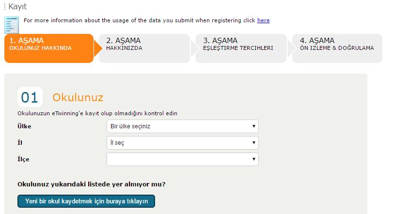The image size is (393, 214).
Task: Go to 2. AŞAMA Hakkınızda step
Action: click(143, 48)
